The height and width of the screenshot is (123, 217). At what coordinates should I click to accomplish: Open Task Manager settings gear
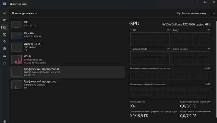5,121
